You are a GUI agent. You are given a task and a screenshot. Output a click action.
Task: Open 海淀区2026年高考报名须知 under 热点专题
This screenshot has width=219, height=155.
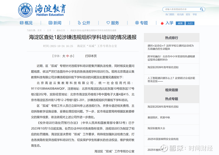(163, 107)
